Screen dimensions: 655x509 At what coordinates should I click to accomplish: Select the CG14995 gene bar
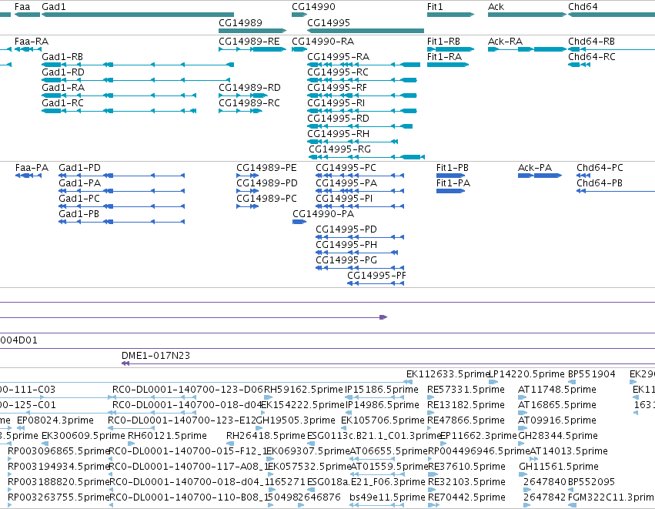coord(366,31)
